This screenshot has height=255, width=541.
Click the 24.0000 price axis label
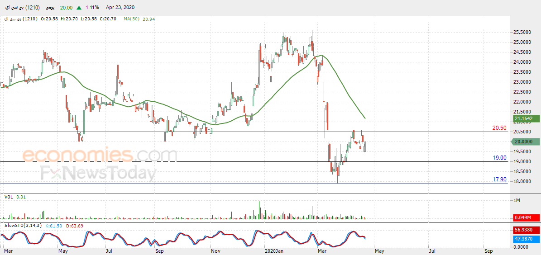point(522,62)
